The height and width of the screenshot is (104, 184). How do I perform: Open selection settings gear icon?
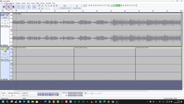pos(66,95)
